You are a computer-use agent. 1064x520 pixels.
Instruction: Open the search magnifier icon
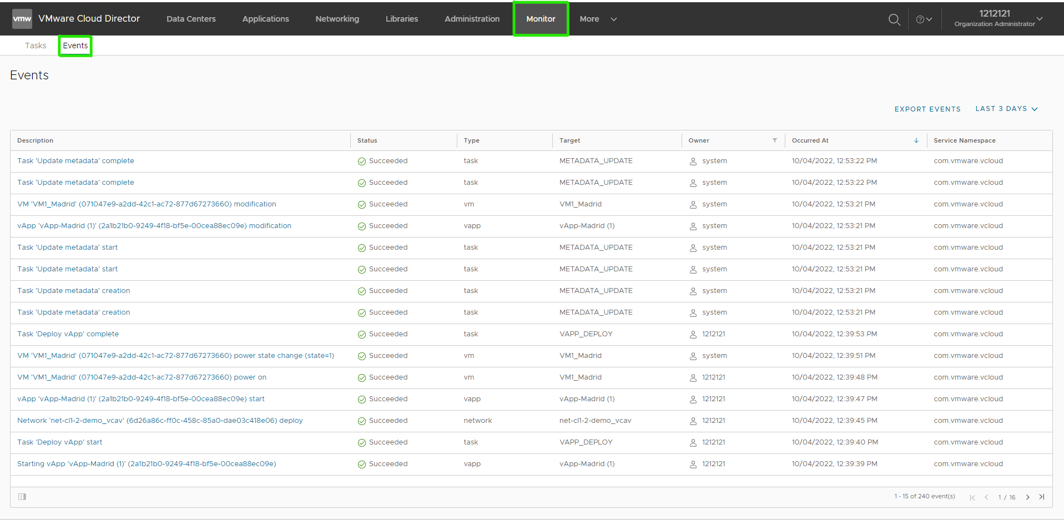(x=894, y=19)
